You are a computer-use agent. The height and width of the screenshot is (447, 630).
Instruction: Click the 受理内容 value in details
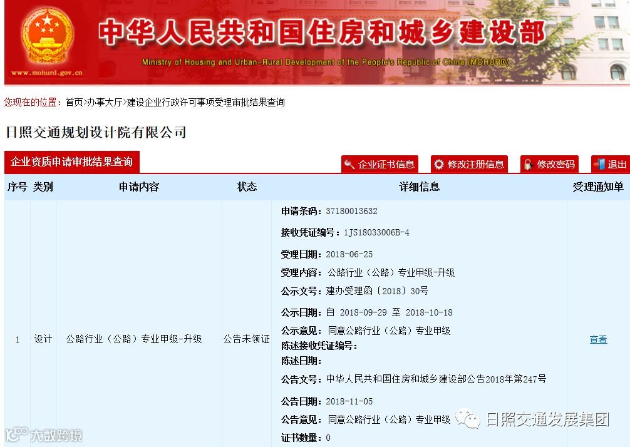(391, 273)
